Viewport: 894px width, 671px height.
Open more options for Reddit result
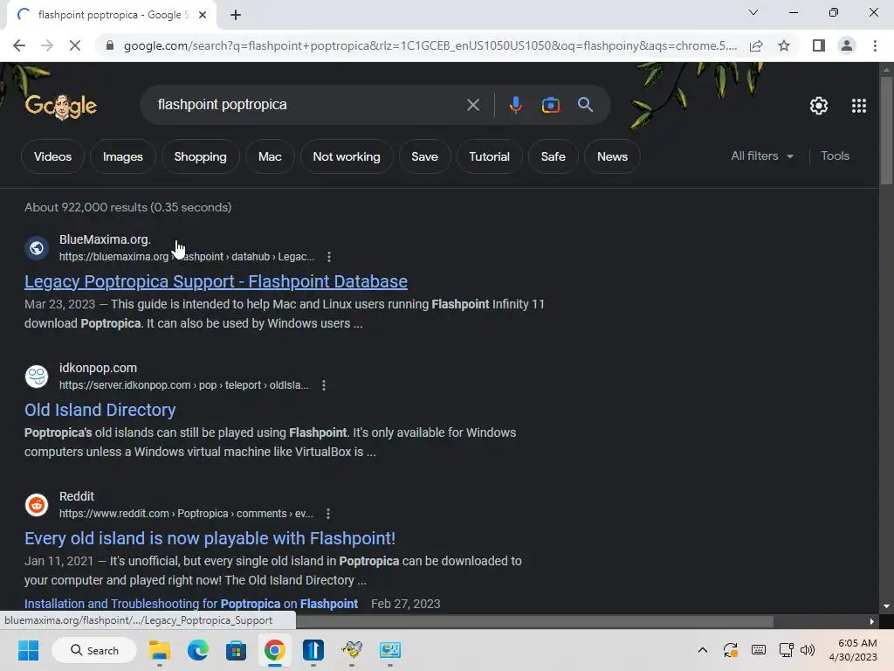[x=328, y=514]
